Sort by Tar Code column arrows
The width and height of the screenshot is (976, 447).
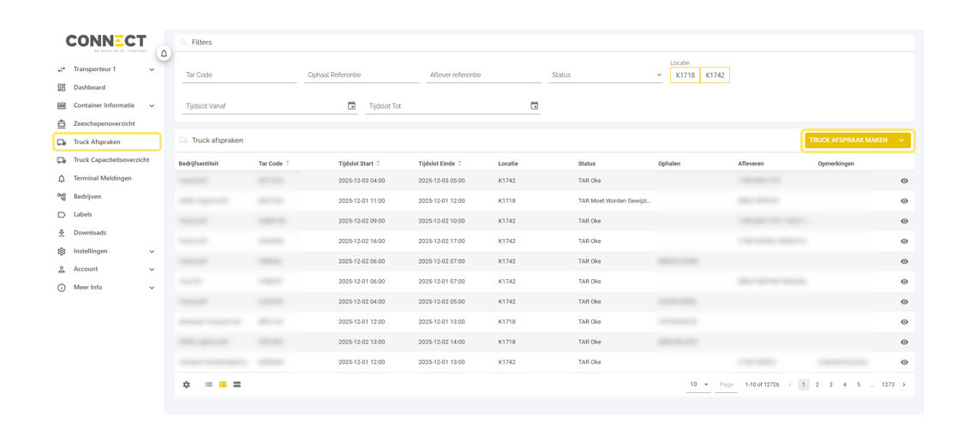click(287, 164)
